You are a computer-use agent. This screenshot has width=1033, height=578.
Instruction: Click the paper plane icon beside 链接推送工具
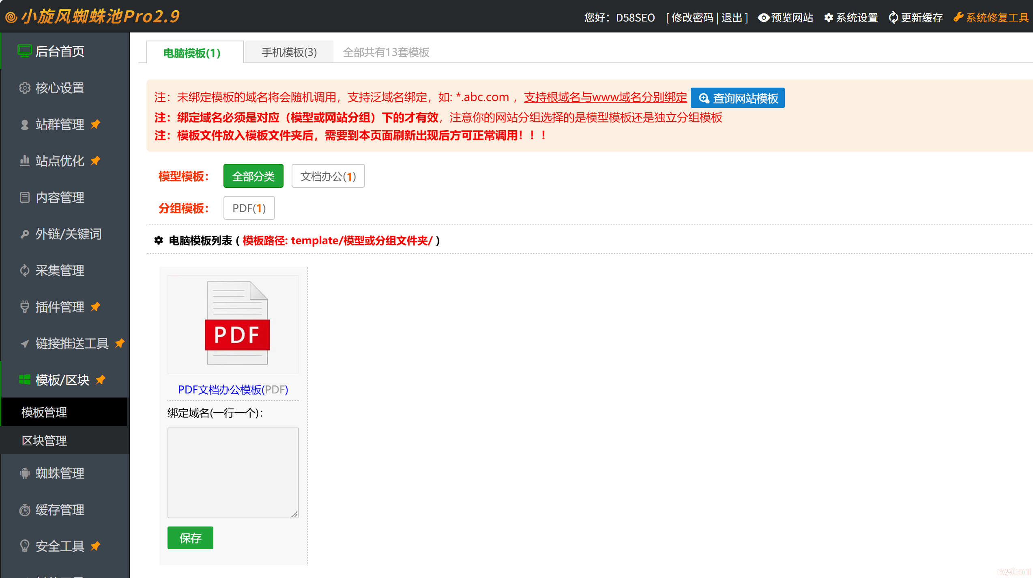click(25, 344)
